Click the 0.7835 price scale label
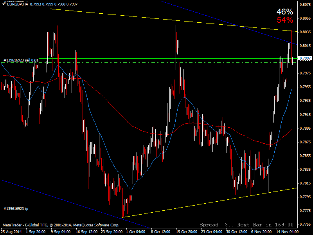The height and width of the screenshot is (235, 313). pos(305,170)
